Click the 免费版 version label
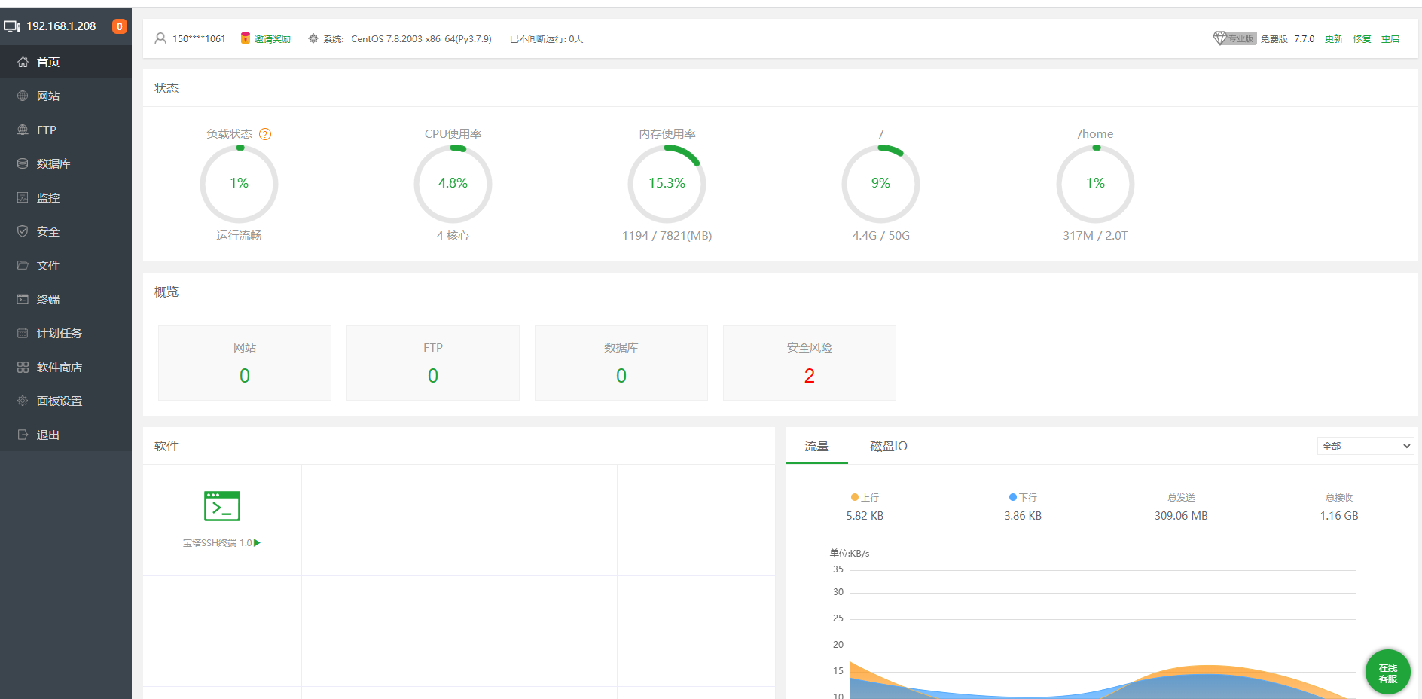The width and height of the screenshot is (1422, 699). 1274,38
